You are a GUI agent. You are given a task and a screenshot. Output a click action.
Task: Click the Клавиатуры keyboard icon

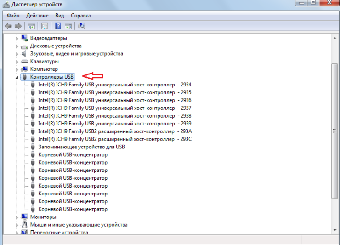pyautogui.click(x=24, y=62)
